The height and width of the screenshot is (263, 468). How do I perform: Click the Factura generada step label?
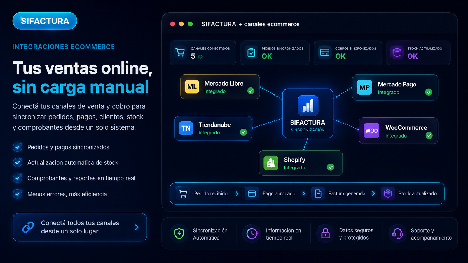347,193
